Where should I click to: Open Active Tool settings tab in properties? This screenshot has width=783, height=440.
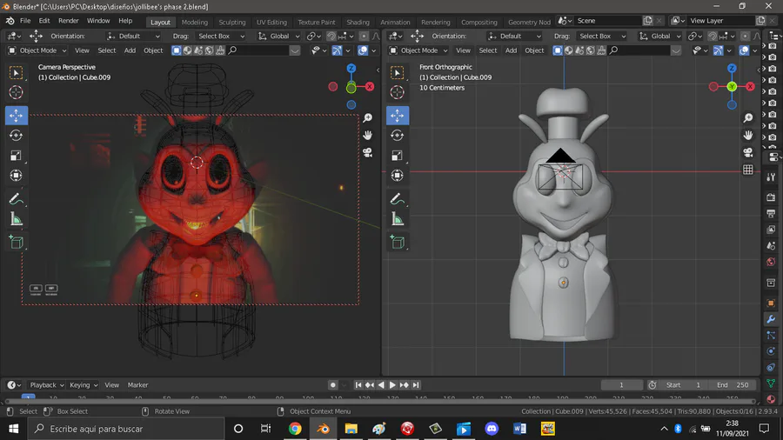(771, 177)
